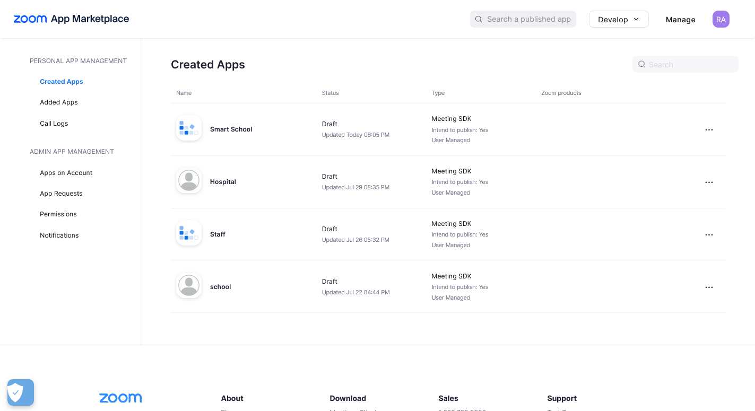Click the Created Apps page heading
This screenshot has width=755, height=411.
pyautogui.click(x=208, y=65)
